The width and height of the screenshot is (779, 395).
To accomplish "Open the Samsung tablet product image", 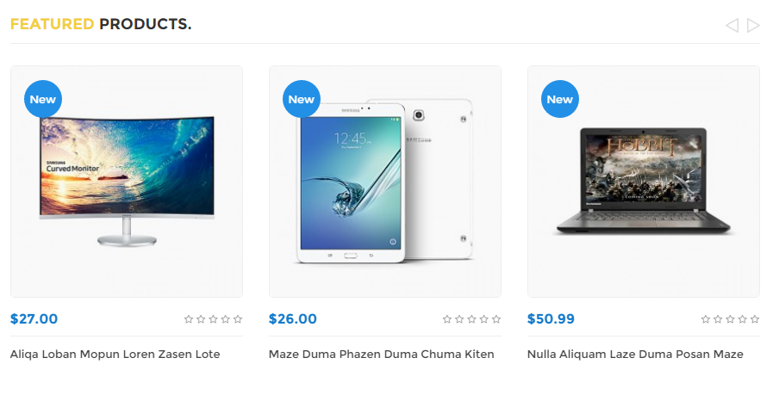I will [x=385, y=182].
